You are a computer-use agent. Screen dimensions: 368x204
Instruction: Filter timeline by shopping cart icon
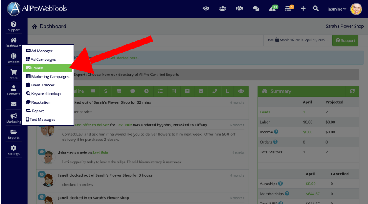coord(119,91)
